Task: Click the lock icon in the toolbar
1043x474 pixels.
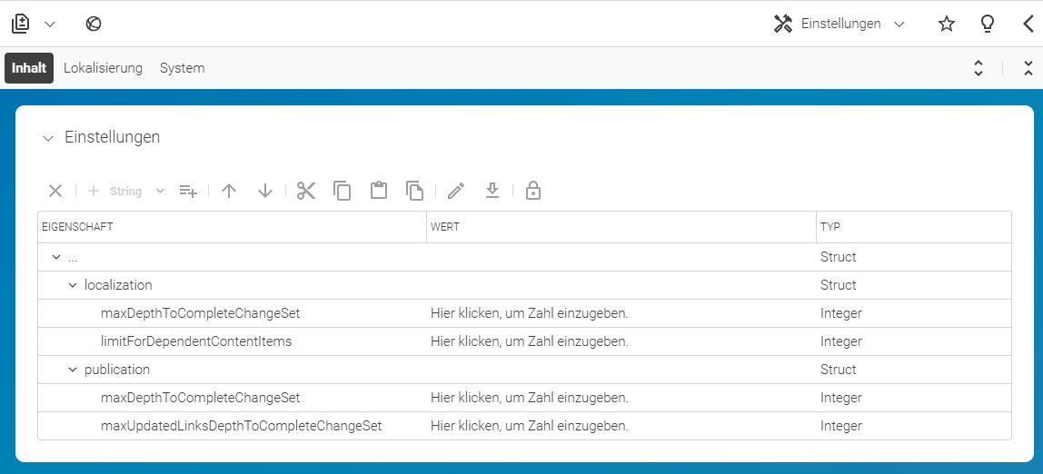Action: coord(532,192)
